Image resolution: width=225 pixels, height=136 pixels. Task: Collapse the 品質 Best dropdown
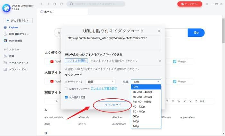click(x=146, y=82)
